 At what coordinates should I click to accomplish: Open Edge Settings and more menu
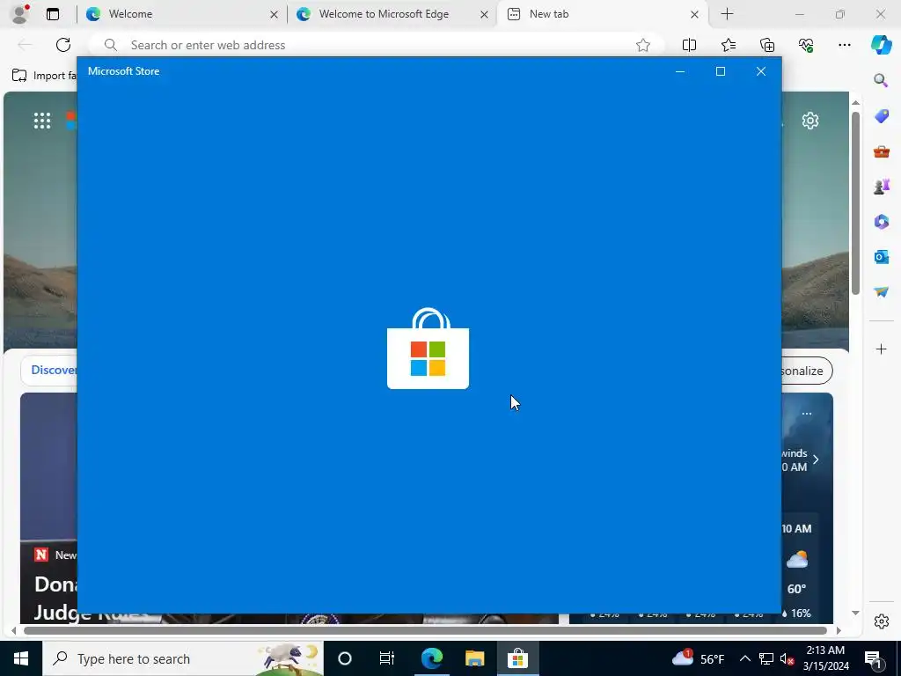click(844, 45)
